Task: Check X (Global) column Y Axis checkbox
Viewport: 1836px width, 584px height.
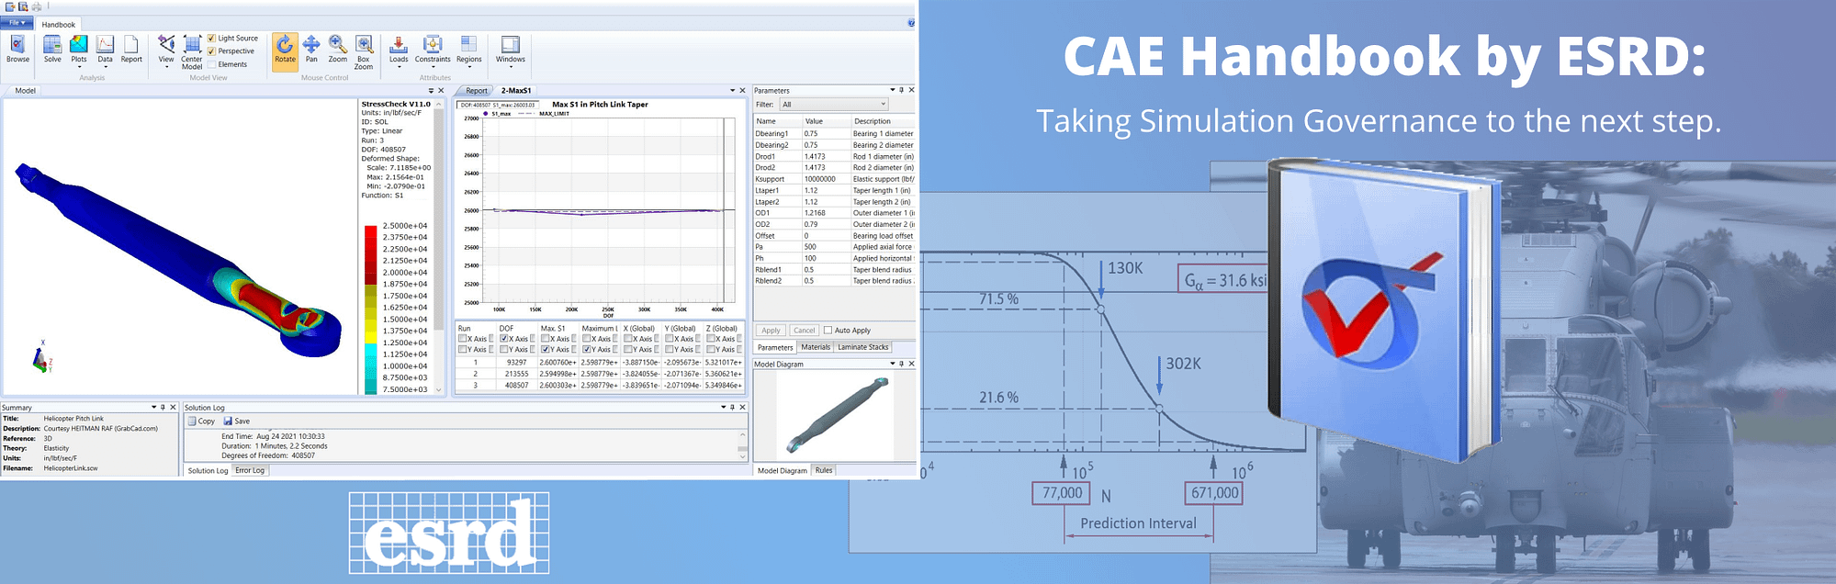Action: tap(628, 350)
